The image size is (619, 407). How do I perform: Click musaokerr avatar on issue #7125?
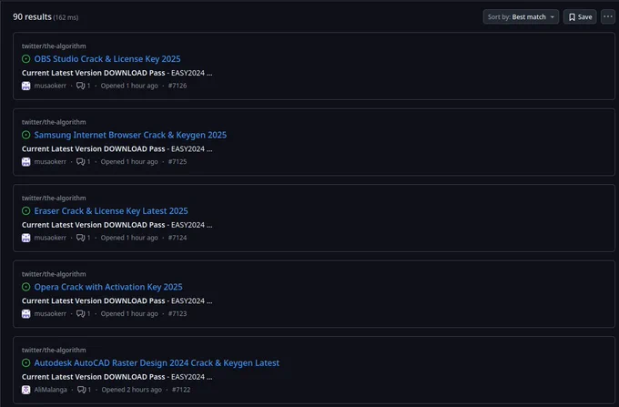(x=26, y=162)
